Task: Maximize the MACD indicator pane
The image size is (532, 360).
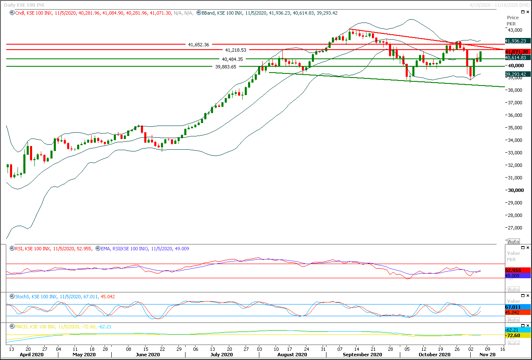Action: 524,325
